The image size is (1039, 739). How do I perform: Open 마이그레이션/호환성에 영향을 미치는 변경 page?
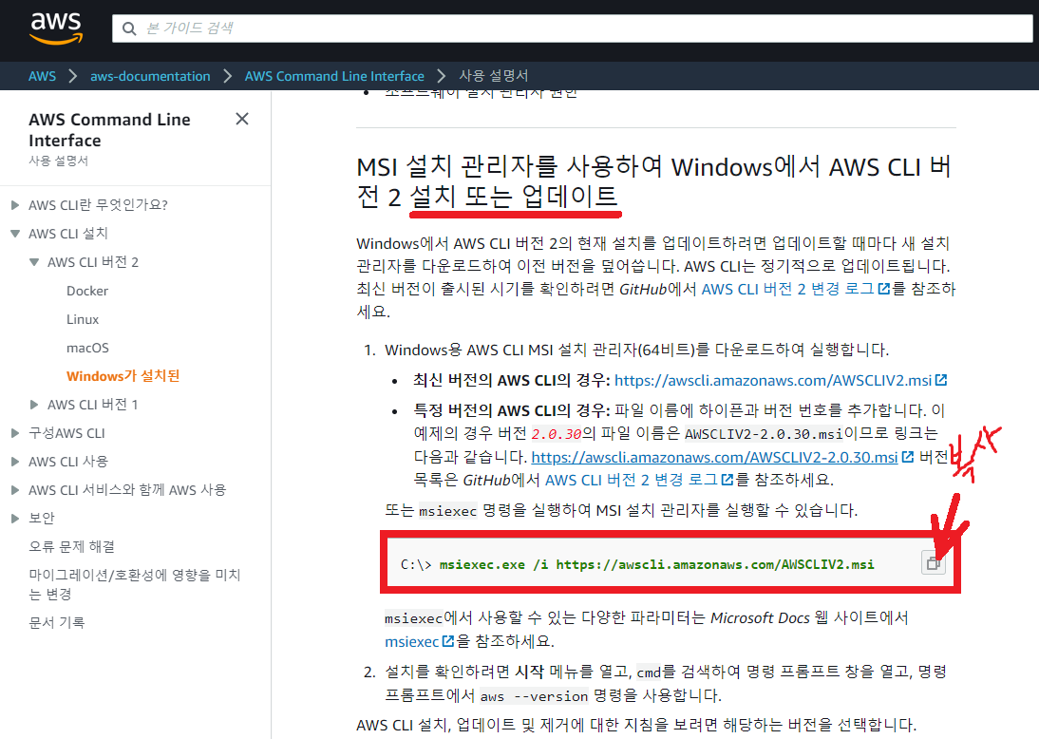135,584
